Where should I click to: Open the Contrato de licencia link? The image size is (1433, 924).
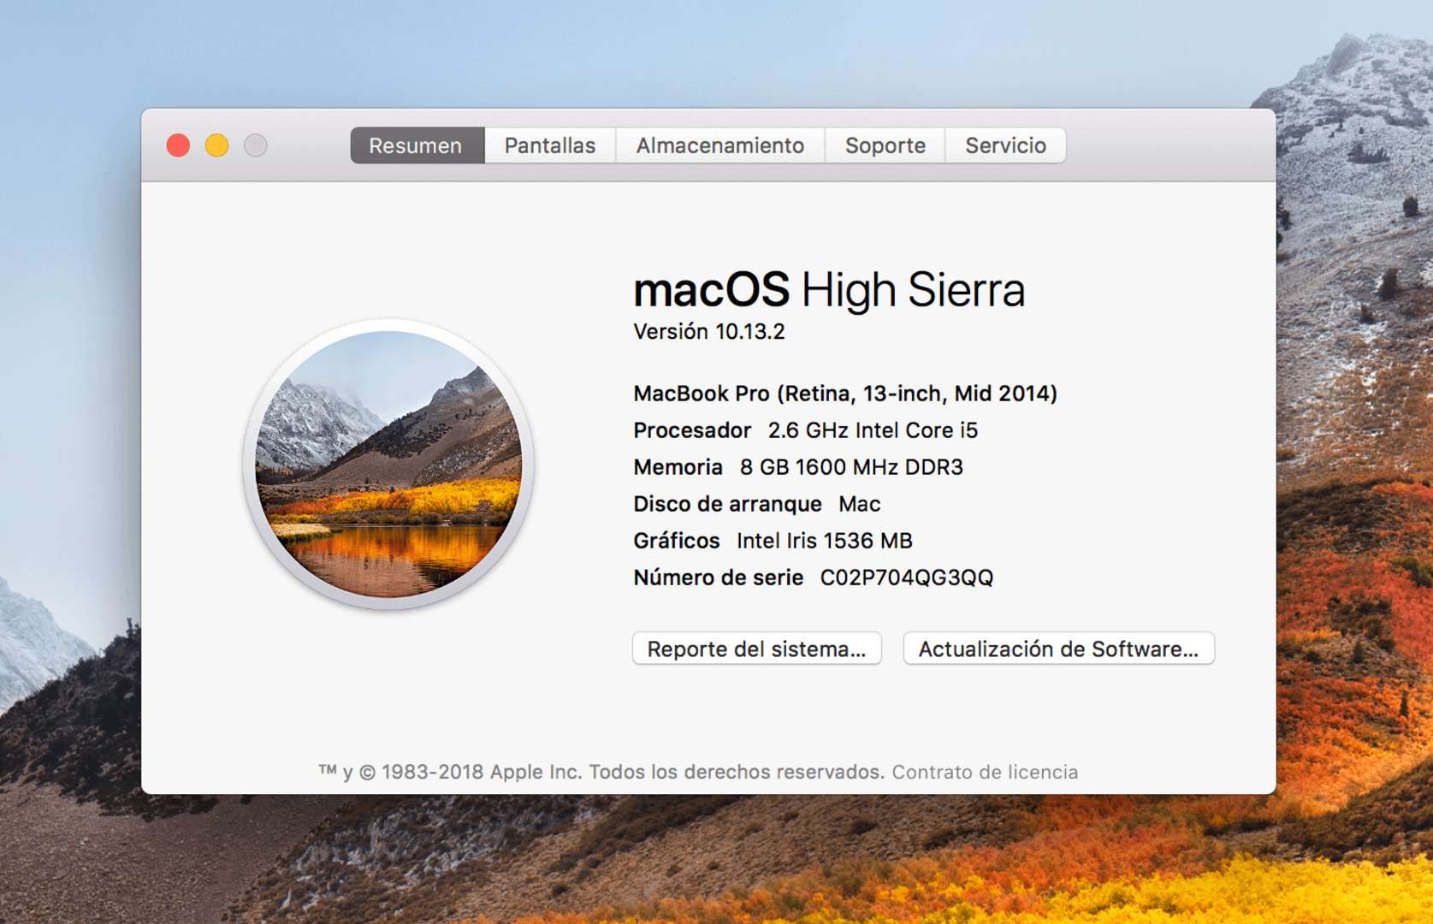[985, 772]
